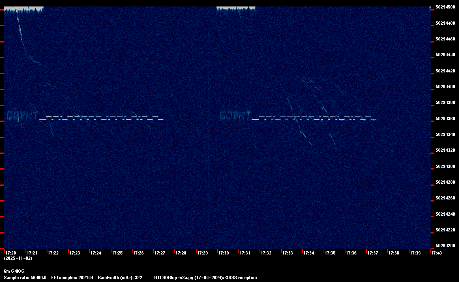Pick the 50294400 frequency value
This screenshot has height=282, width=459.
(x=446, y=87)
